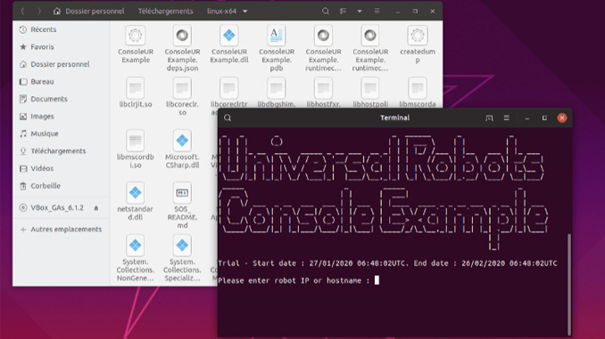
Task: Select the VBox_GAs_6.1.2 volume
Action: [x=57, y=207]
